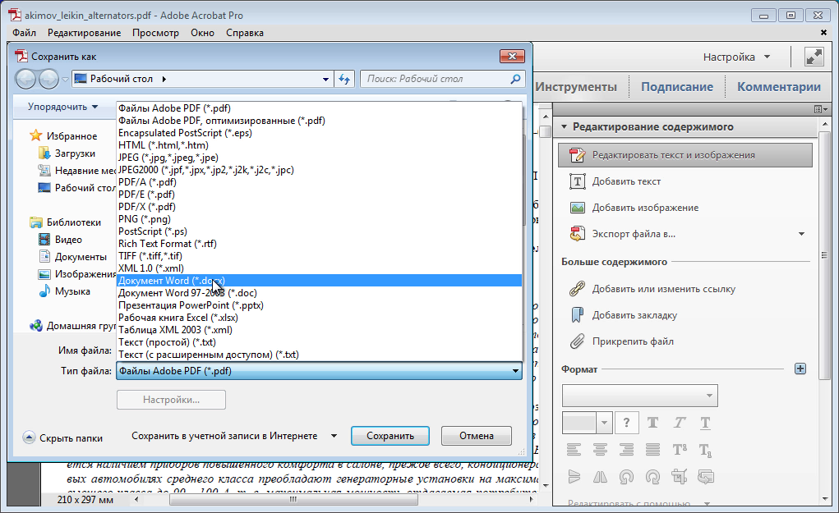Image resolution: width=839 pixels, height=513 pixels.
Task: Toggle the Скрыть папки expander button
Action: coord(29,437)
